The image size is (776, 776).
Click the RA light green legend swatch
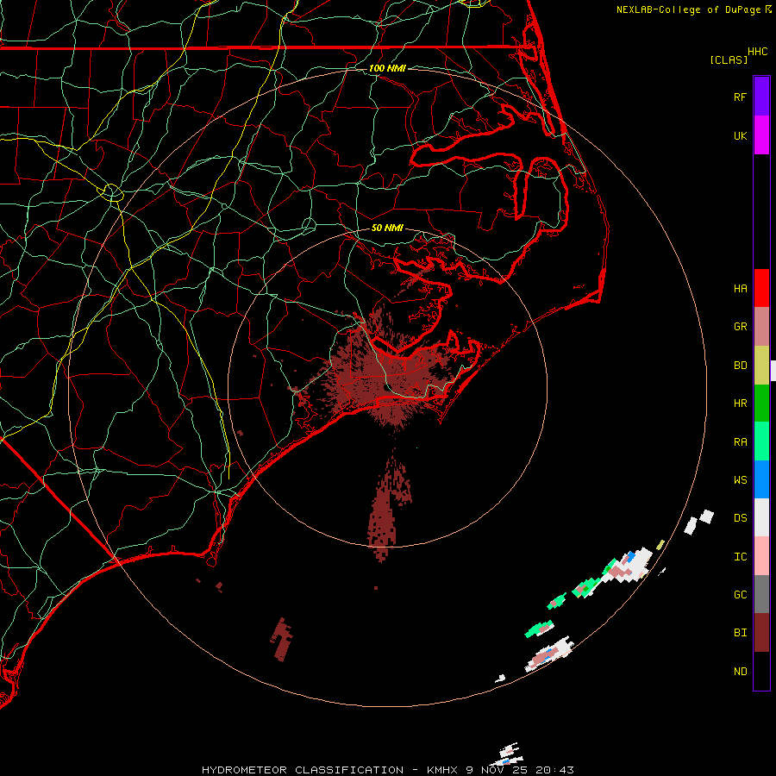click(761, 441)
